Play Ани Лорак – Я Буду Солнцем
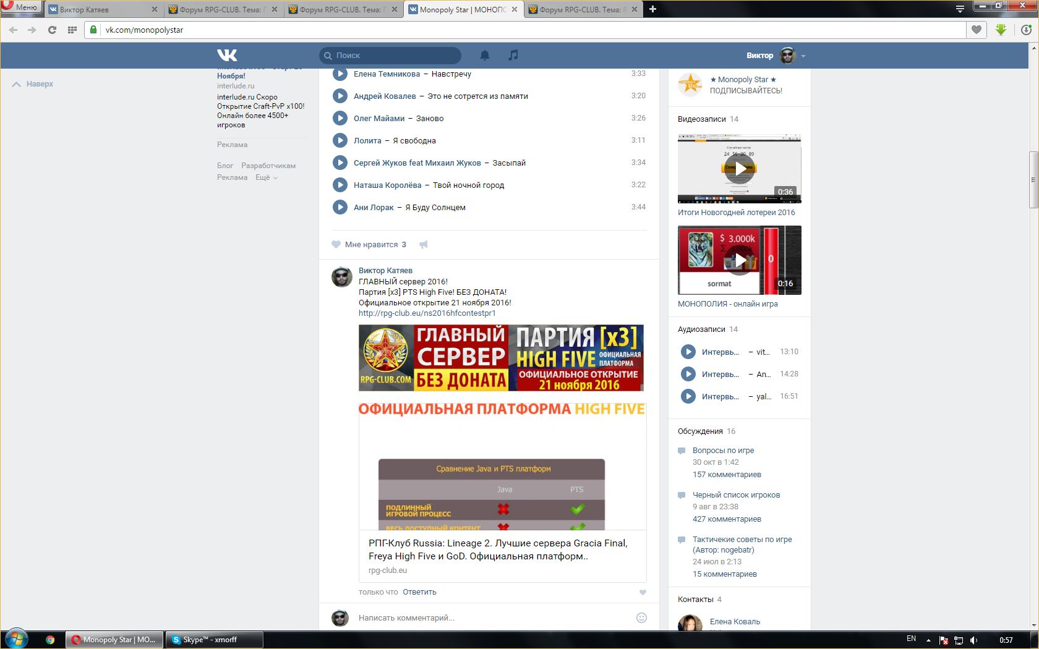The image size is (1039, 649). point(340,207)
